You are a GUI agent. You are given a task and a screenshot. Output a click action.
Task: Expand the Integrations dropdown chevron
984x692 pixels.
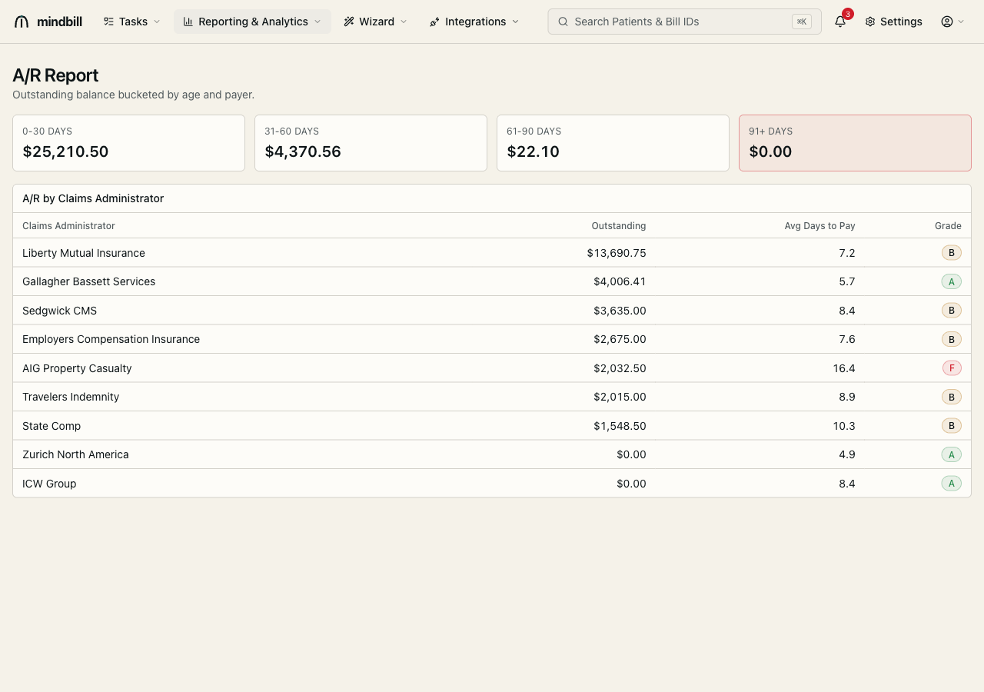pos(515,22)
